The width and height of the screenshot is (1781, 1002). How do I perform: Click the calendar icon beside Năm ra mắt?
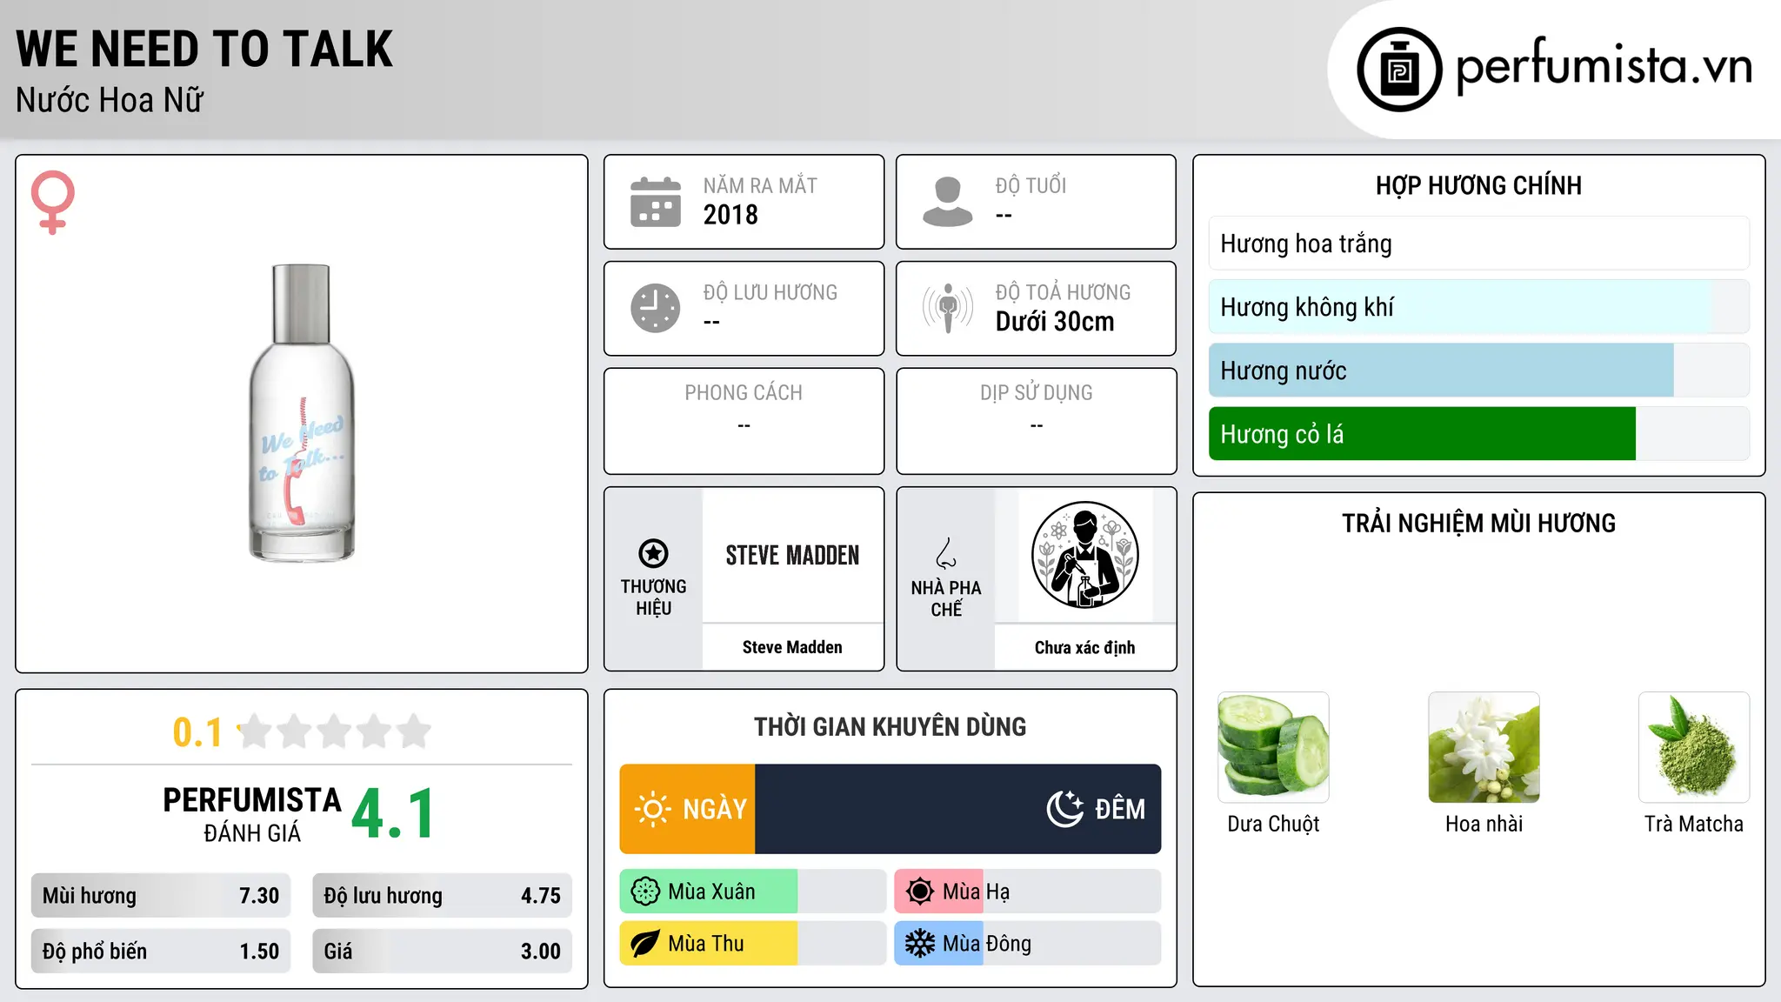[x=656, y=202]
